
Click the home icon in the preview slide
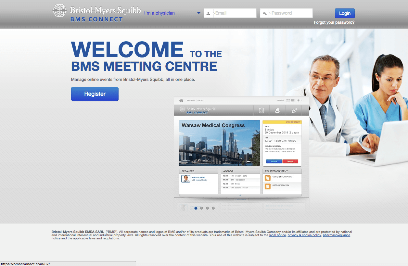click(x=181, y=100)
